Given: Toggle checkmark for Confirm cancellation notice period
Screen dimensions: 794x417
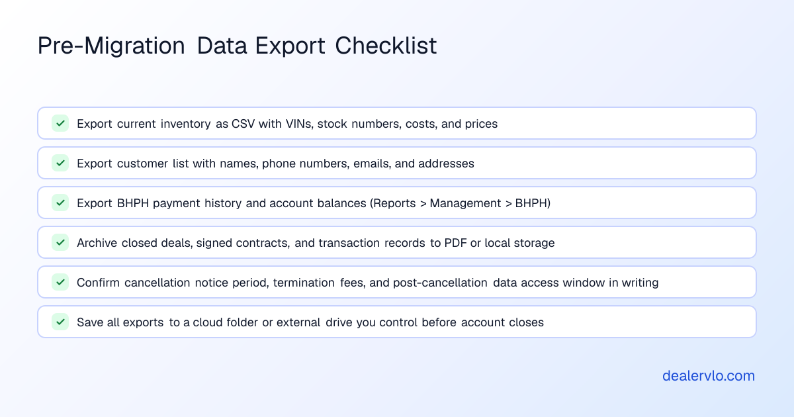Looking at the screenshot, I should (x=60, y=282).
